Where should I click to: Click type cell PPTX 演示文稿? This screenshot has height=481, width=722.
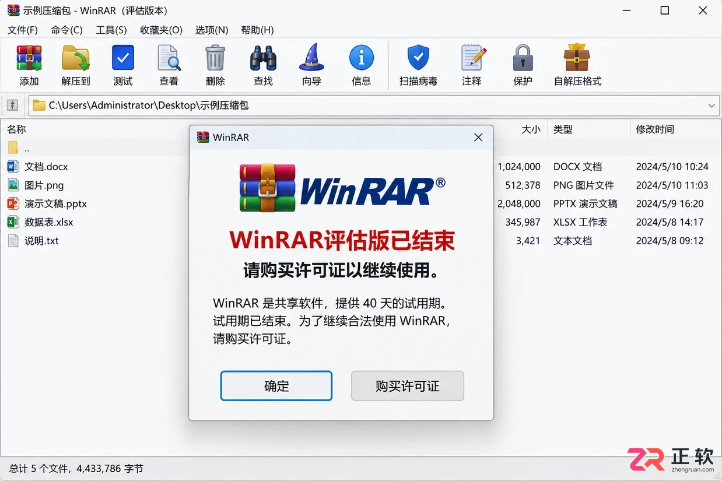click(585, 204)
